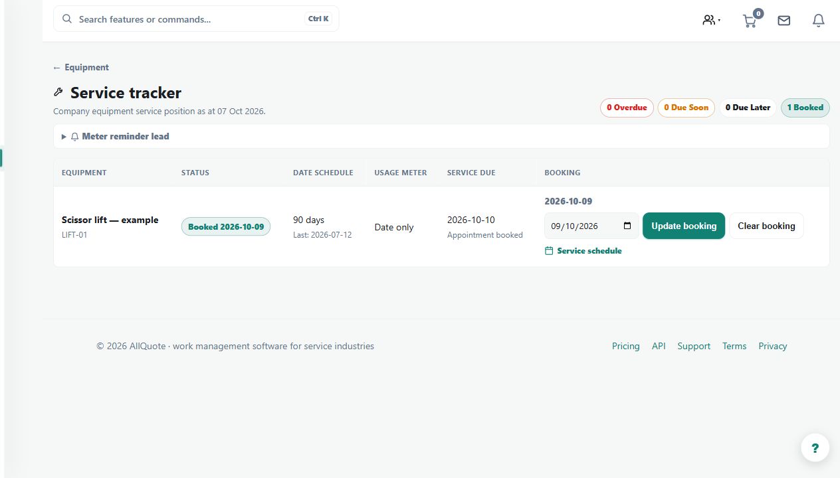This screenshot has height=478, width=840.
Task: Open the team members icon menu
Action: [712, 20]
